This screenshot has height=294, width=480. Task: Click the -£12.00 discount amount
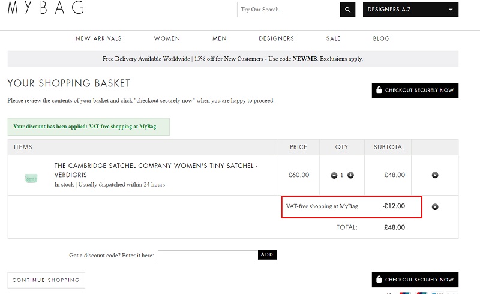tap(394, 206)
